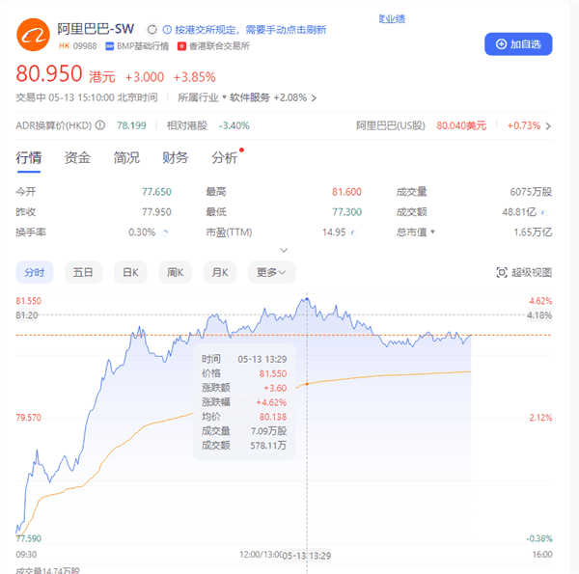The width and height of the screenshot is (579, 574).
Task: Click the 80.950 current price text
Action: coord(49,73)
